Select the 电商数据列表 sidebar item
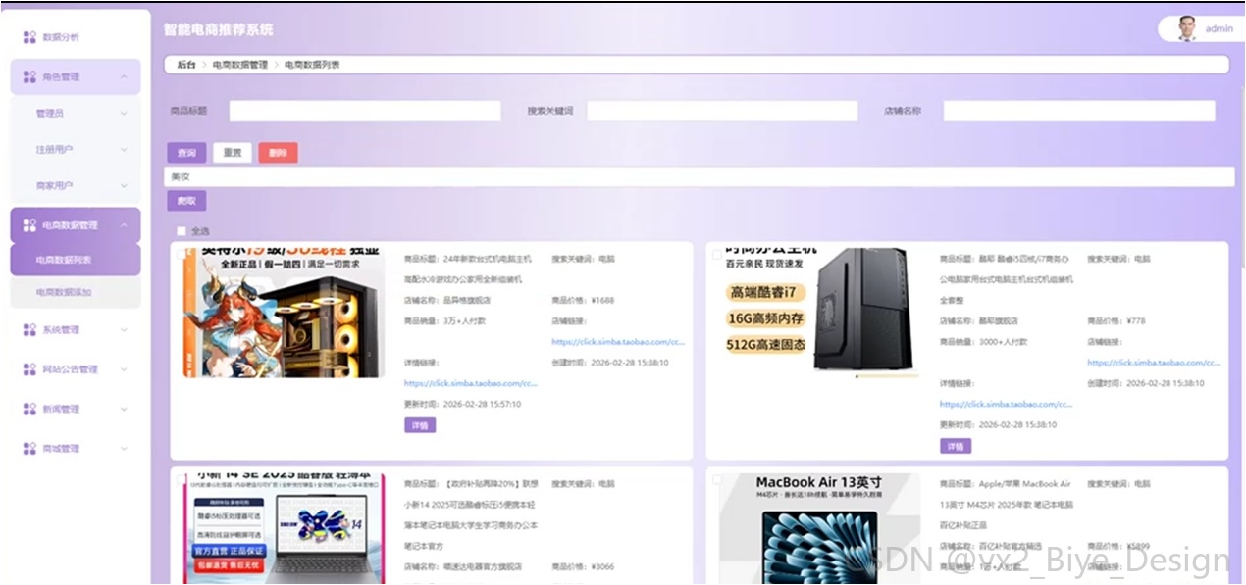The image size is (1246, 585). coord(76,260)
